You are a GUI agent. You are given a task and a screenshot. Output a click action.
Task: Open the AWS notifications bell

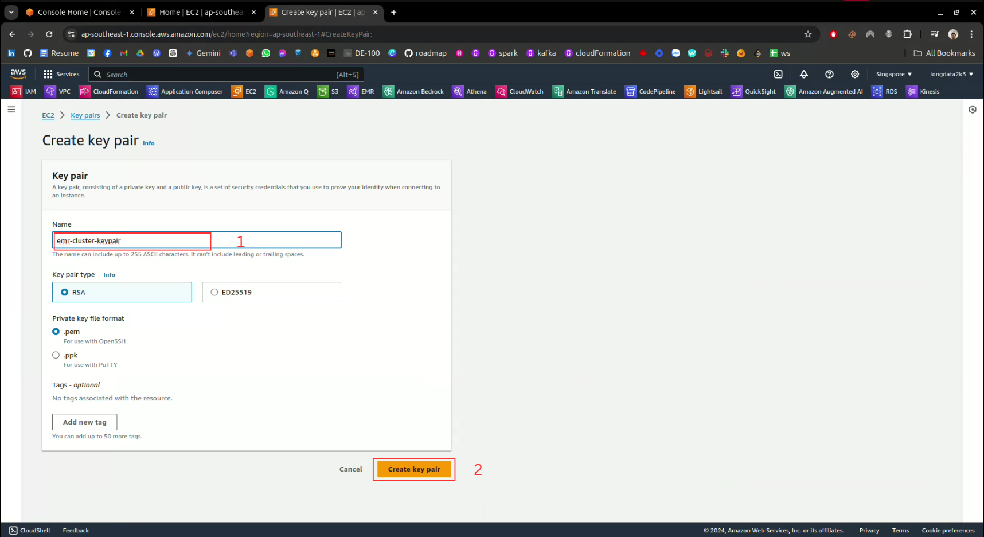tap(803, 74)
